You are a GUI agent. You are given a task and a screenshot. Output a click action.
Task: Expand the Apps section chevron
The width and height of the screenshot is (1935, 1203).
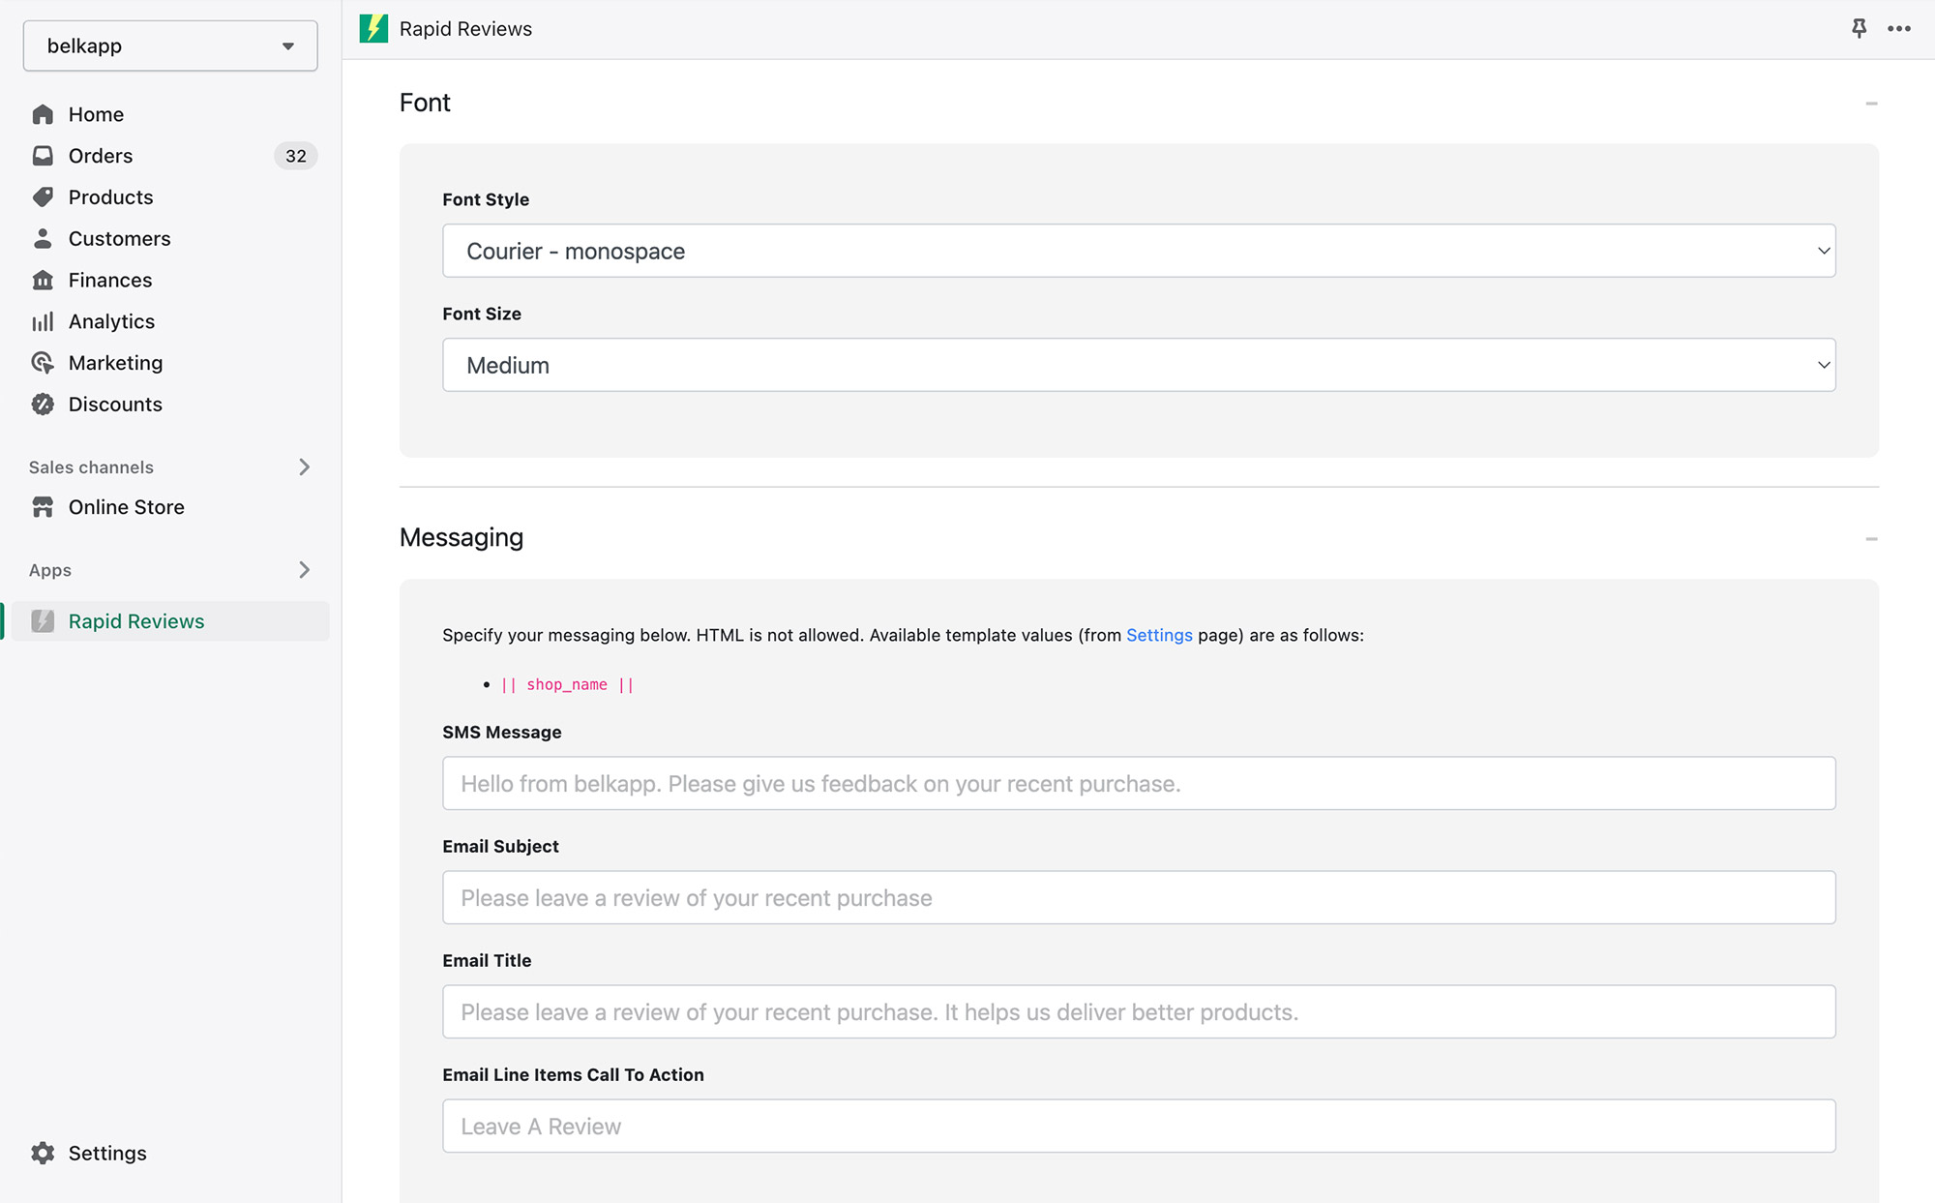(x=304, y=570)
